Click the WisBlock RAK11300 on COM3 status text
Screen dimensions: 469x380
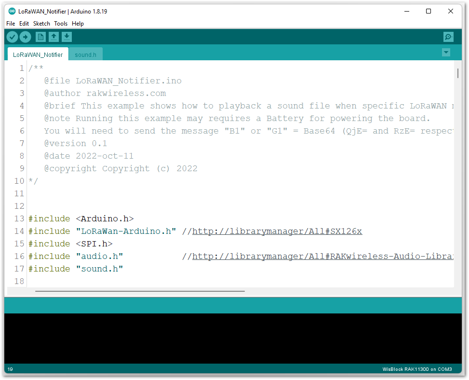pyautogui.click(x=417, y=369)
